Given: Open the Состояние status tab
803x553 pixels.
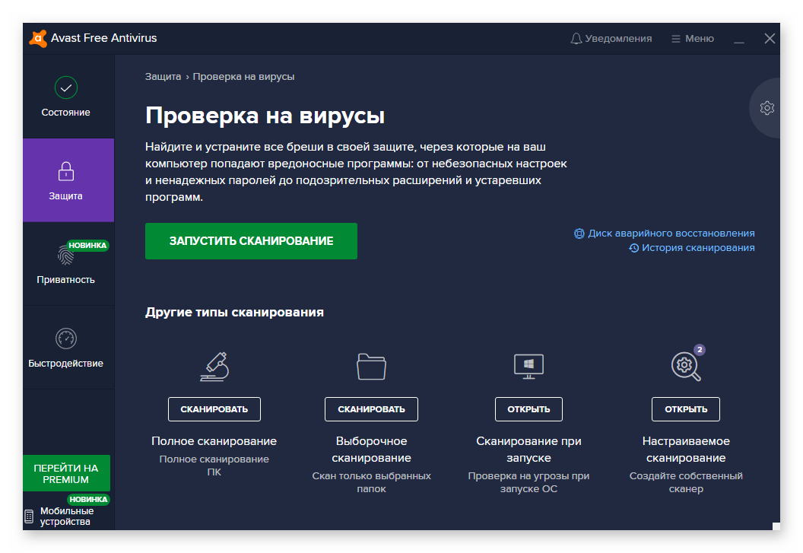Looking at the screenshot, I should click(x=68, y=97).
